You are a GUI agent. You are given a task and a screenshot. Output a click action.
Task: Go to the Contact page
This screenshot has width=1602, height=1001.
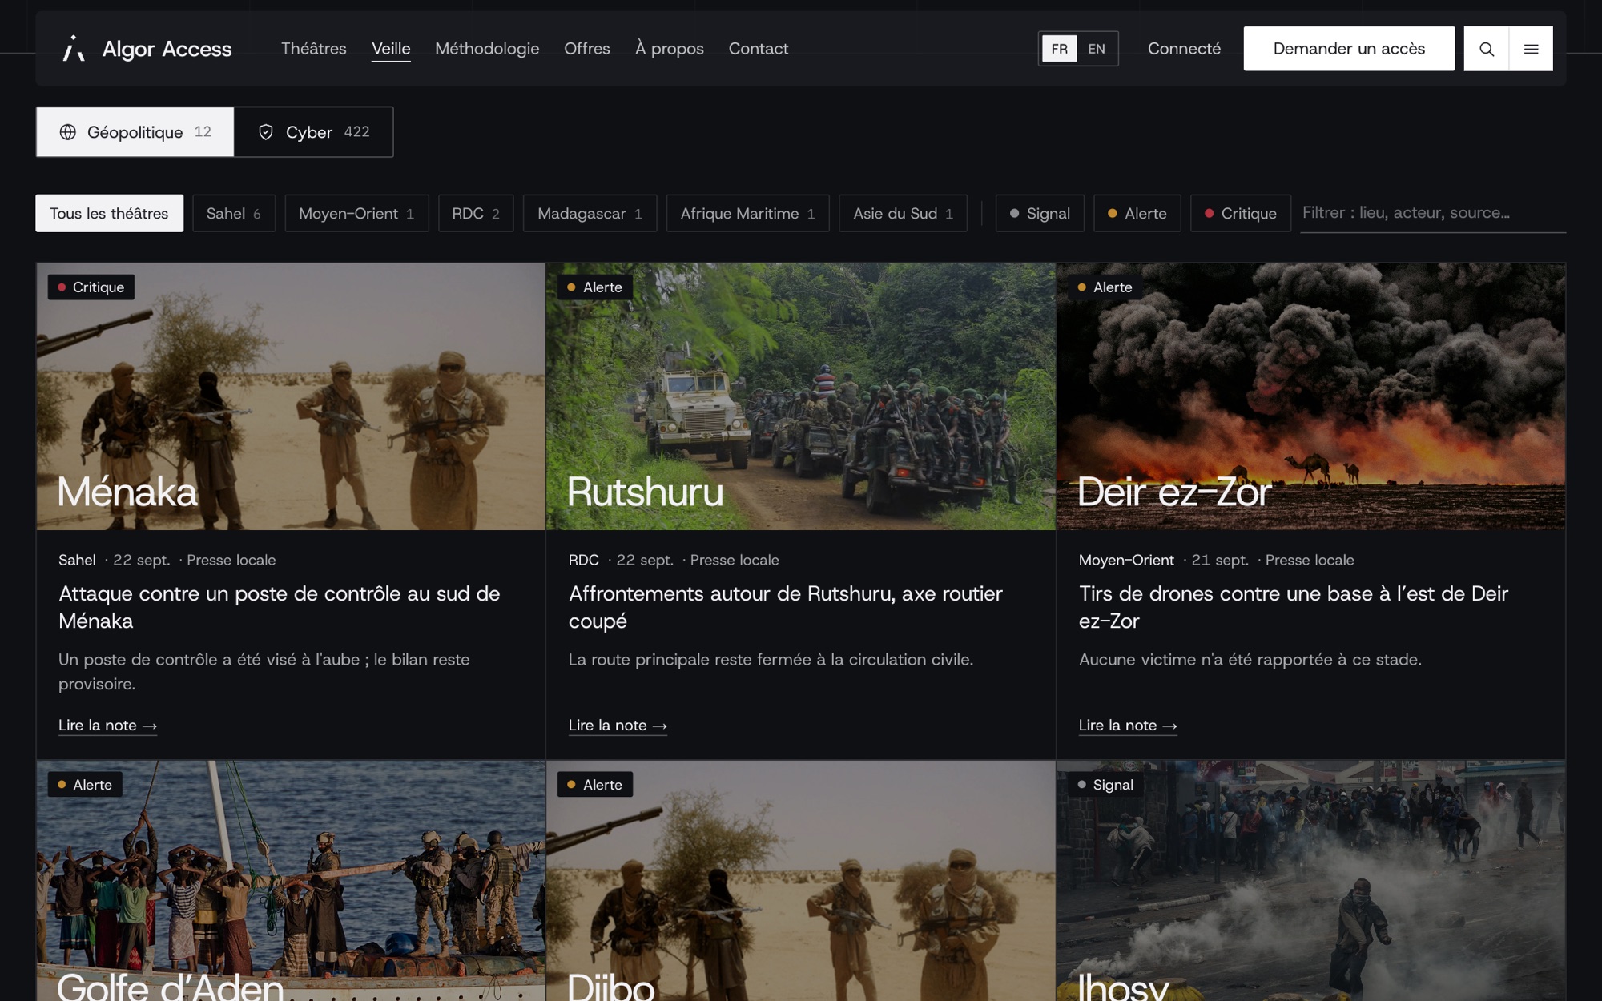(759, 49)
